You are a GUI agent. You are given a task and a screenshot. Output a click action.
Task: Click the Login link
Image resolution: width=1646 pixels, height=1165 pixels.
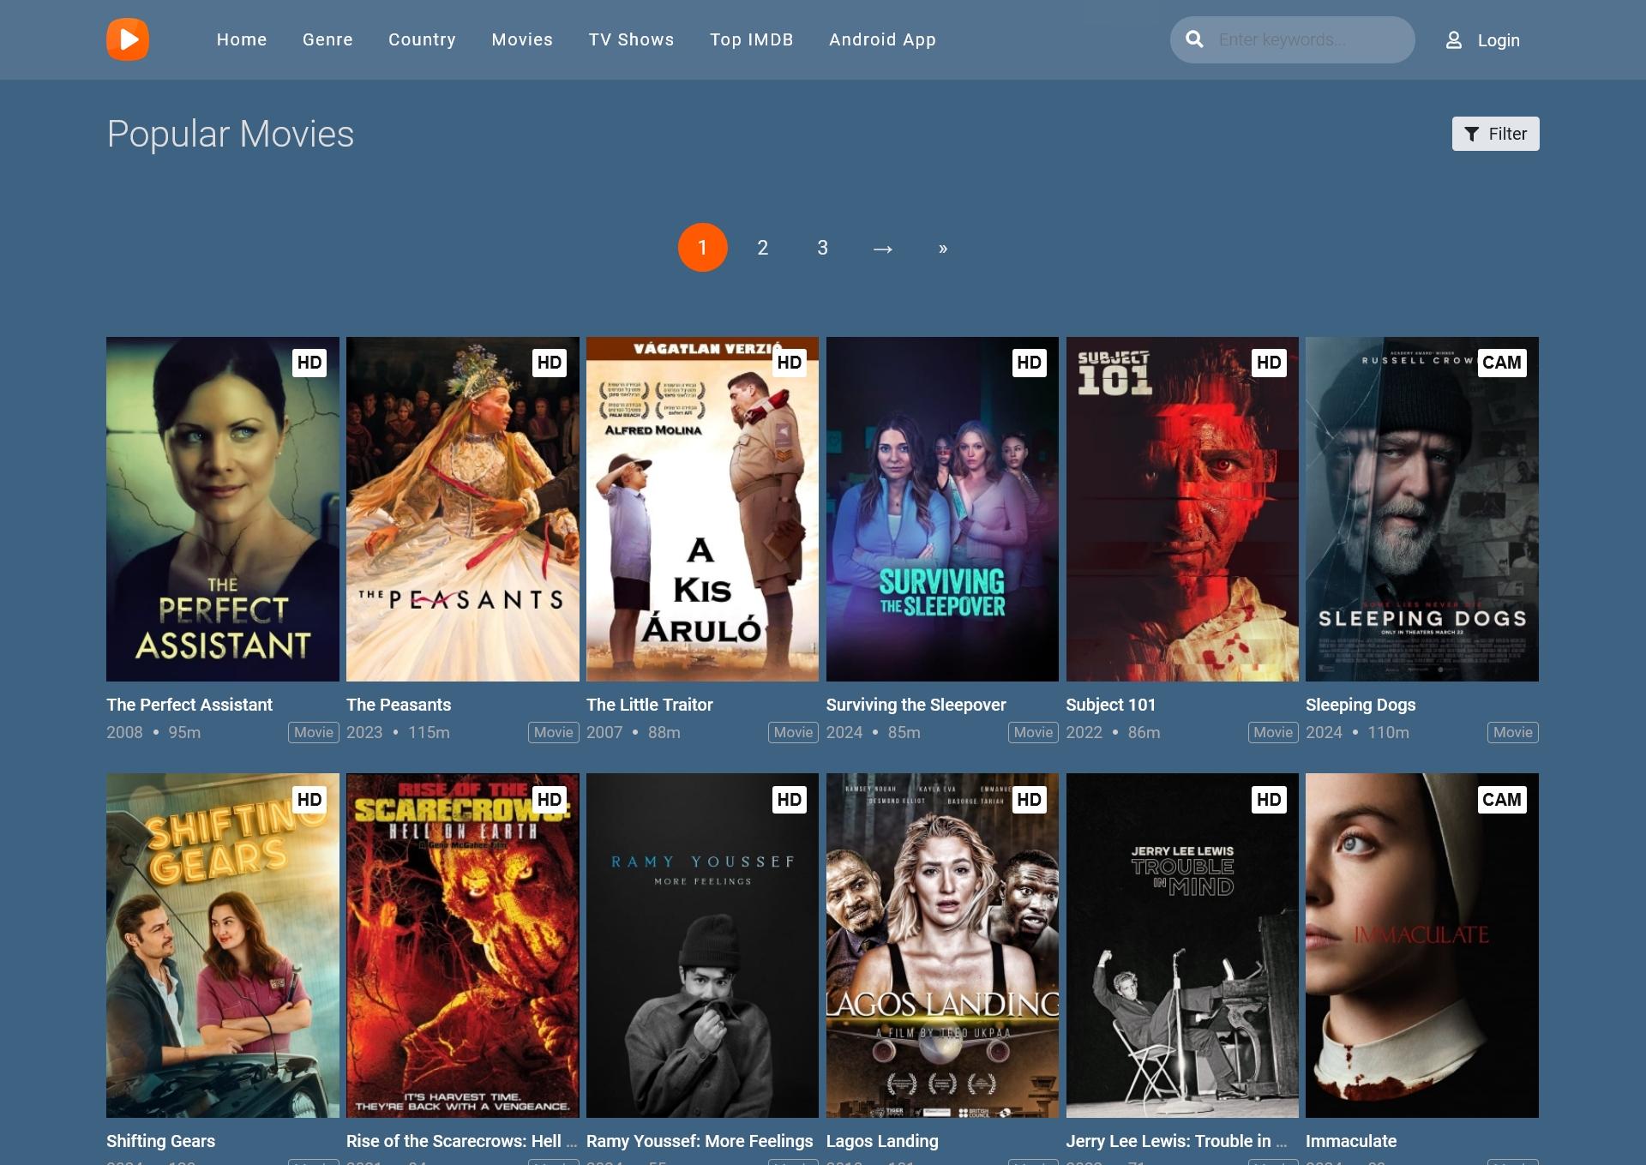tap(1499, 40)
